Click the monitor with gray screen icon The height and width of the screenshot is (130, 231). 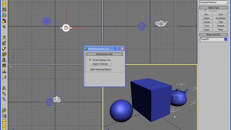pos(4,9)
